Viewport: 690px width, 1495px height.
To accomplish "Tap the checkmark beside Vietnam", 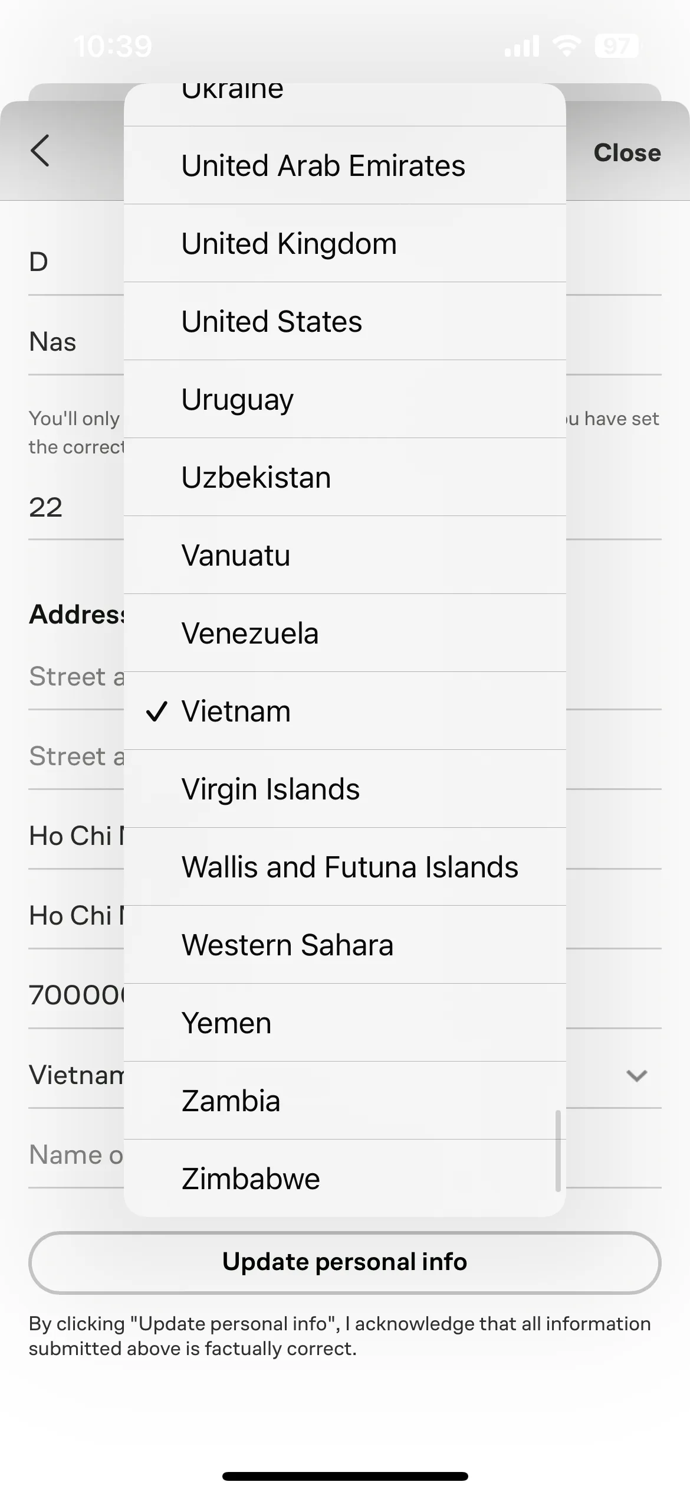I will (157, 711).
